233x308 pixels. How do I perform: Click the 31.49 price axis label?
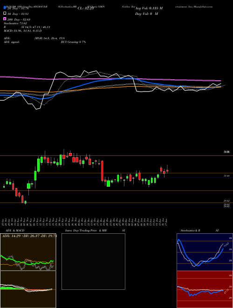click(226, 176)
